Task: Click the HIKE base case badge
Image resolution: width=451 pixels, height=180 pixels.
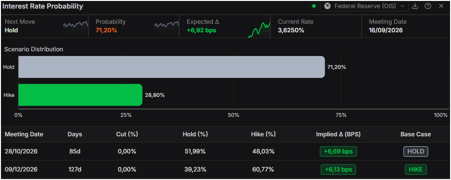Action: pyautogui.click(x=416, y=170)
